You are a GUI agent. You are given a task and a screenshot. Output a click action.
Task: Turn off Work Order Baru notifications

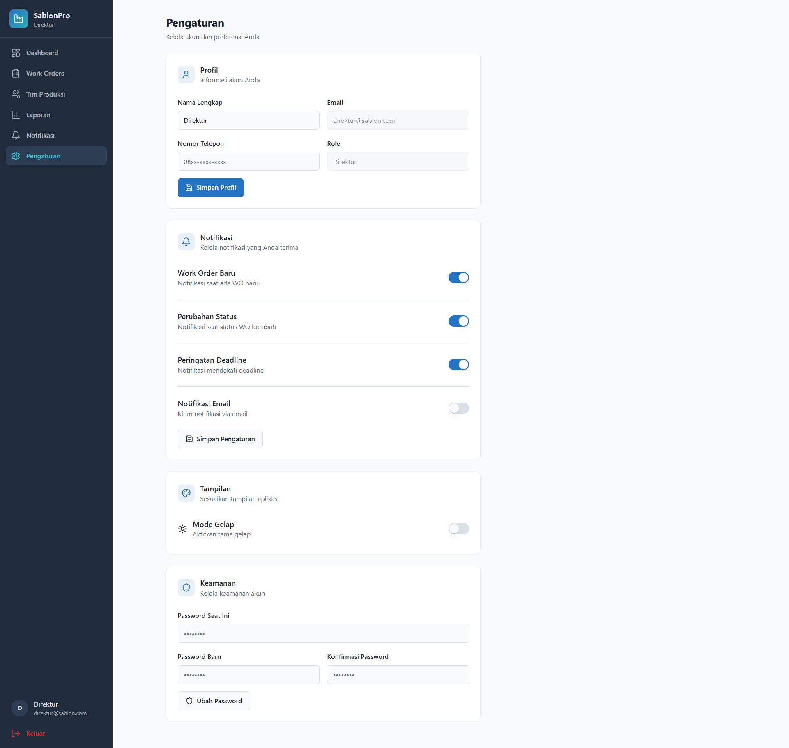click(458, 278)
